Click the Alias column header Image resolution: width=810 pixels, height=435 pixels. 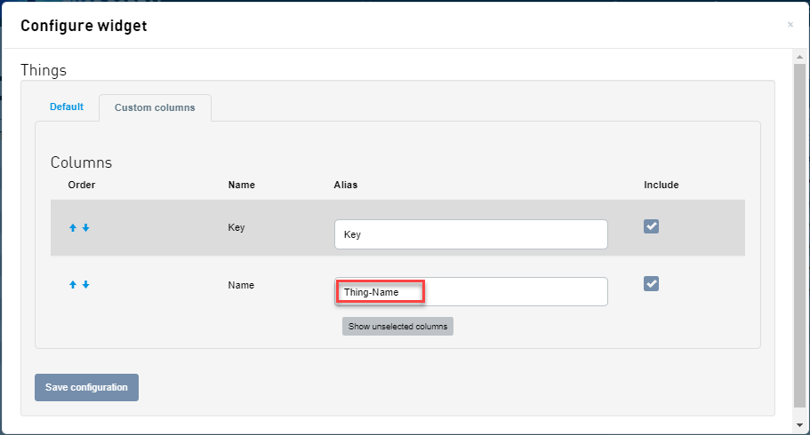coord(345,186)
